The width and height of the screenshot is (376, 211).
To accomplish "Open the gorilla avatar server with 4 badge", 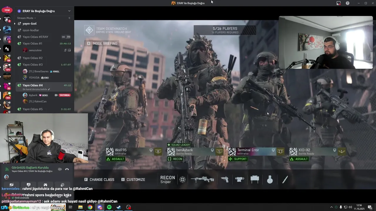I will pos(7,19).
